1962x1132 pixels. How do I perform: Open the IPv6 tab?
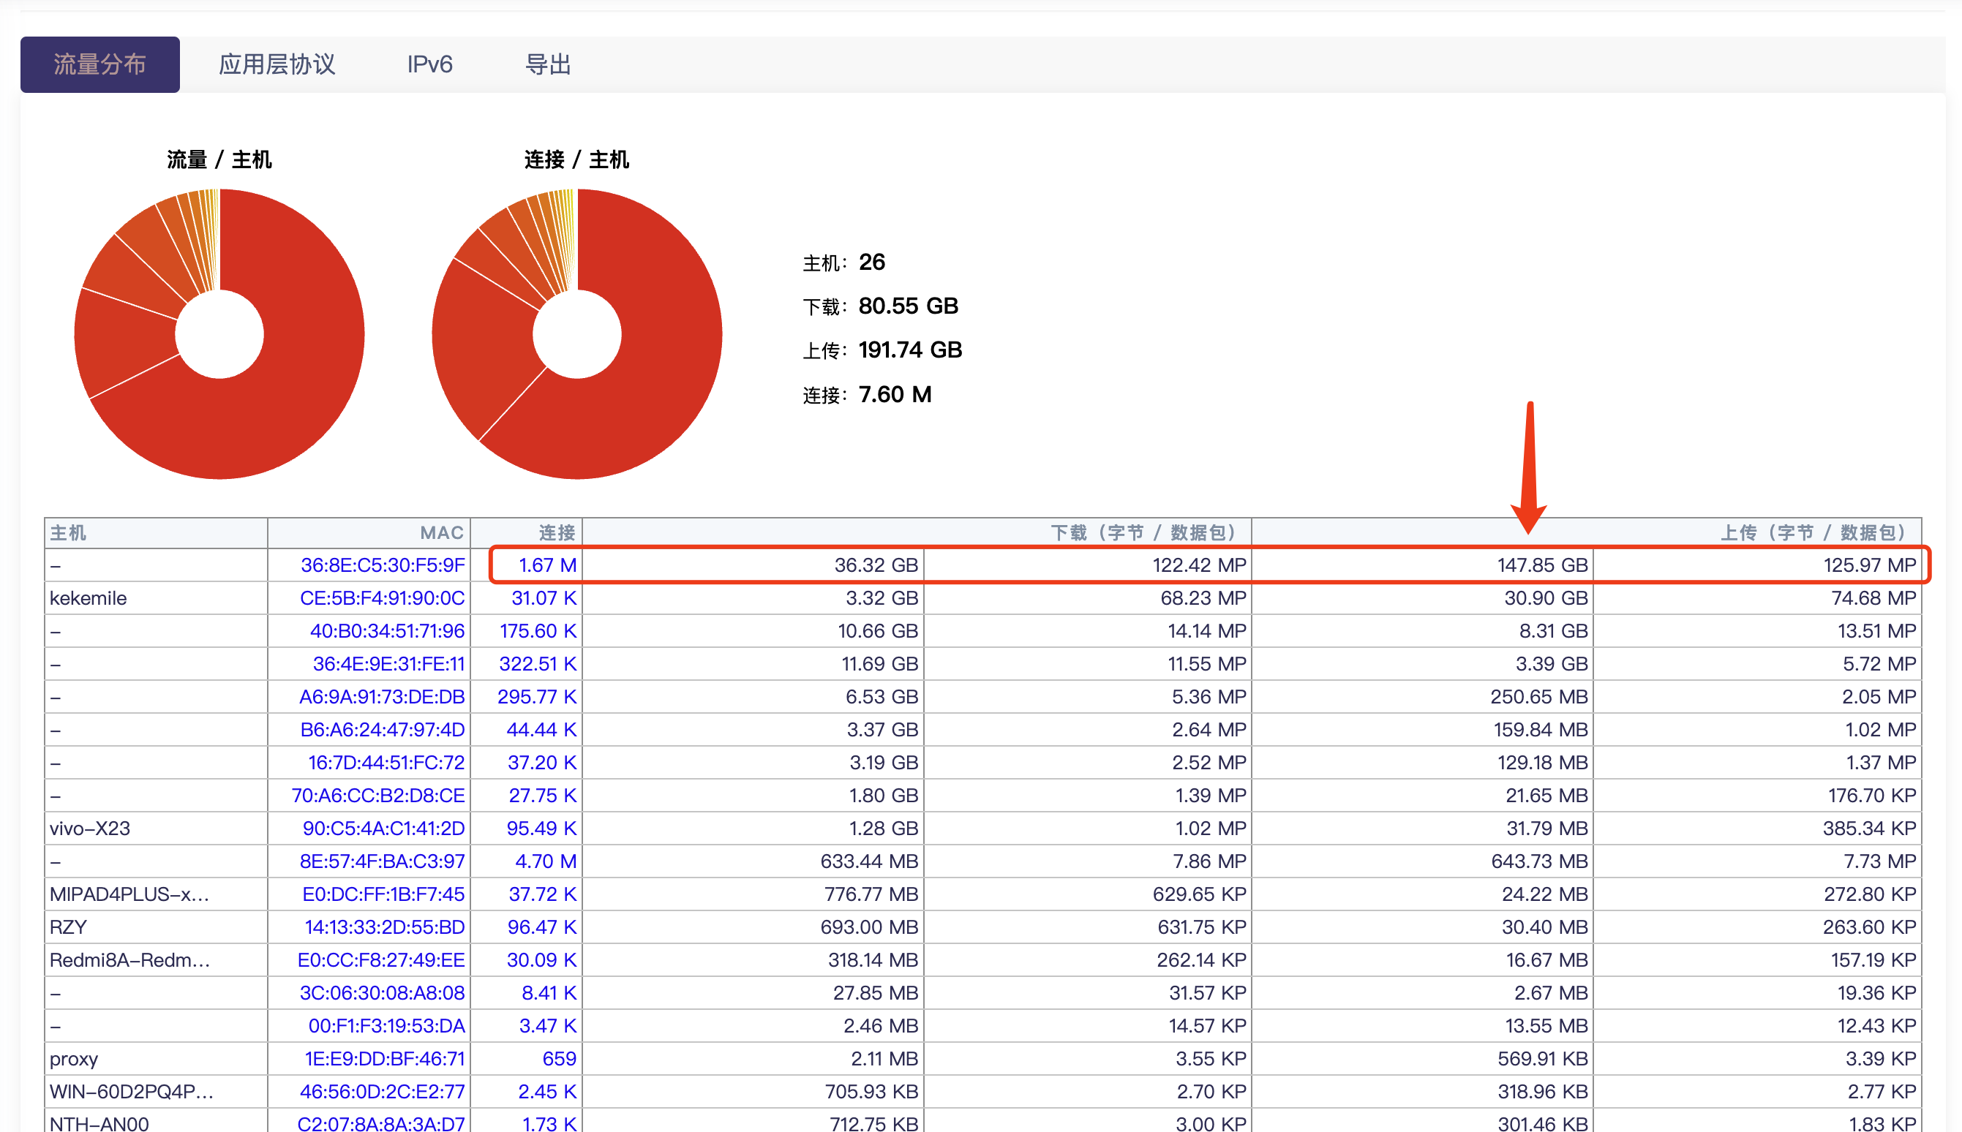430,64
